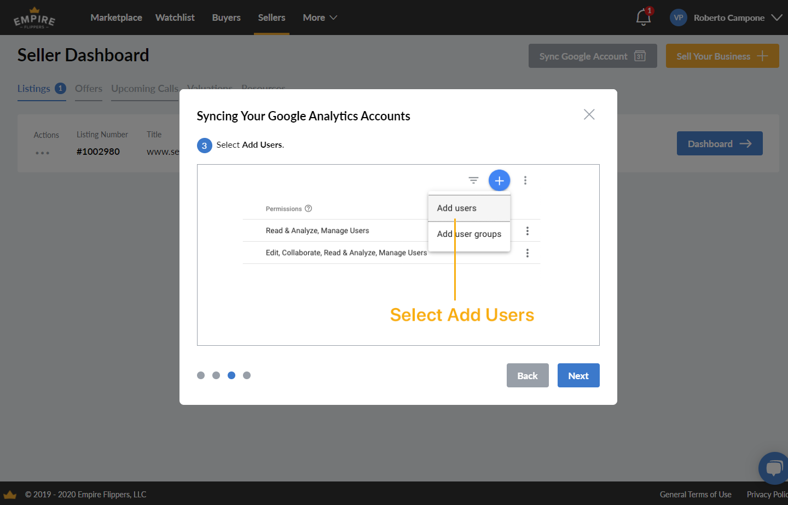Image resolution: width=788 pixels, height=505 pixels.
Task: Click the Syncing Your Google Analytics Accounts title
Action: (303, 116)
